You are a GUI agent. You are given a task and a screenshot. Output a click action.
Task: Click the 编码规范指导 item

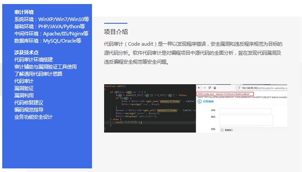tap(29, 110)
